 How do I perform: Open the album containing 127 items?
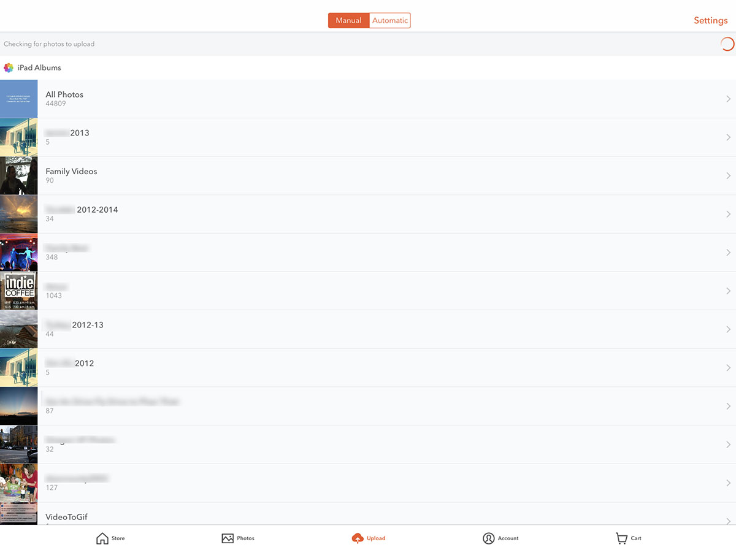coord(368,483)
